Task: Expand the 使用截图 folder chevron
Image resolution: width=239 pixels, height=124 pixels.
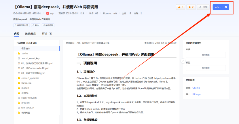Action: point(16,112)
